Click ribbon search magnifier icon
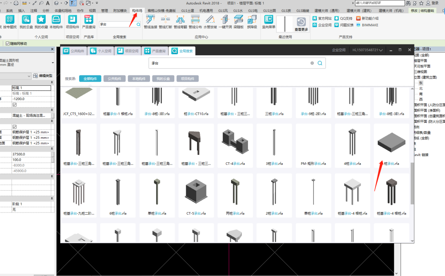Image resolution: width=445 pixels, height=276 pixels. 138,24
